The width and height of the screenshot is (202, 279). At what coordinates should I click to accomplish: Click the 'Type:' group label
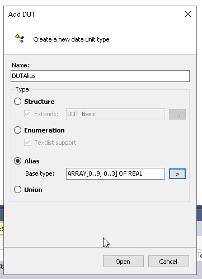(23, 89)
